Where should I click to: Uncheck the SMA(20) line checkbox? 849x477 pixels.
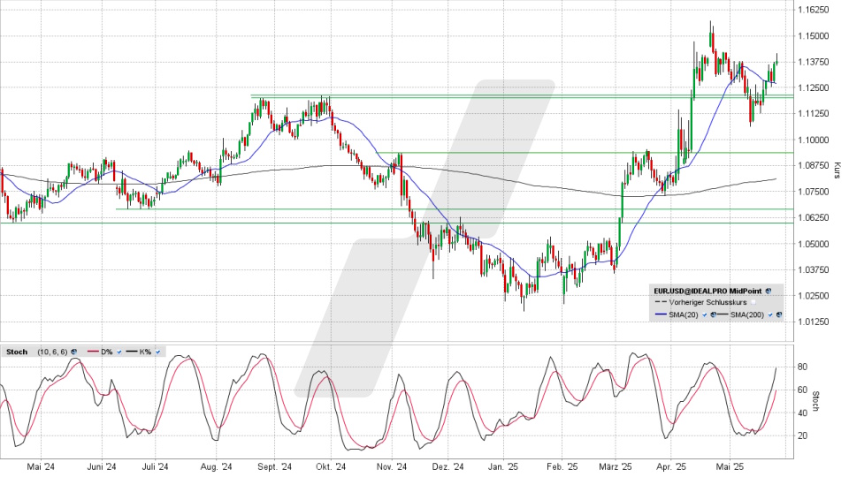pyautogui.click(x=705, y=314)
